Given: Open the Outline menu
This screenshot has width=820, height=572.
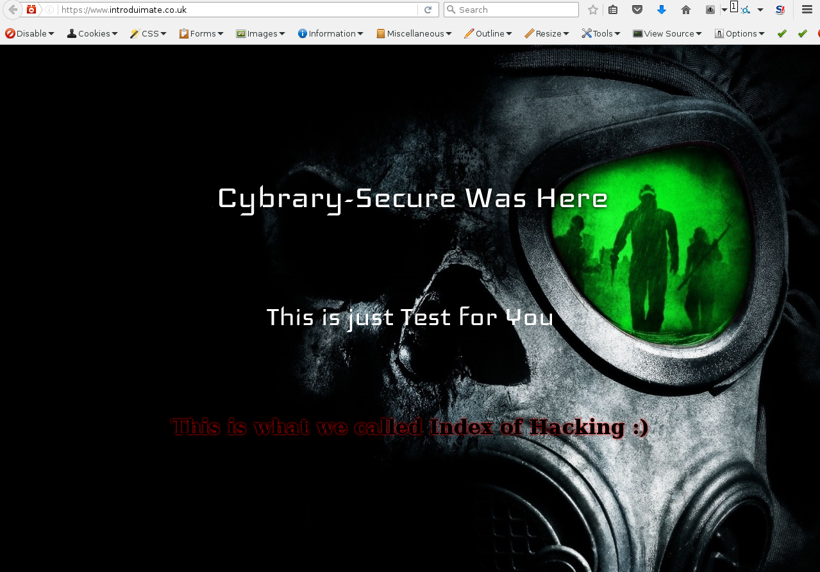Looking at the screenshot, I should coord(488,33).
